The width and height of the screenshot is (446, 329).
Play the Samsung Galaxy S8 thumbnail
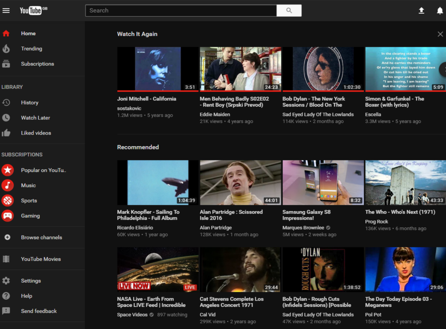323,183
